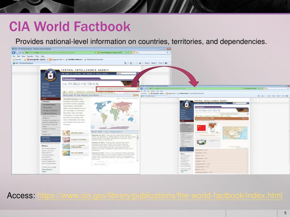Click the CIA site Search field
Image resolution: width=290 pixels, height=217 pixels.
[x=126, y=73]
